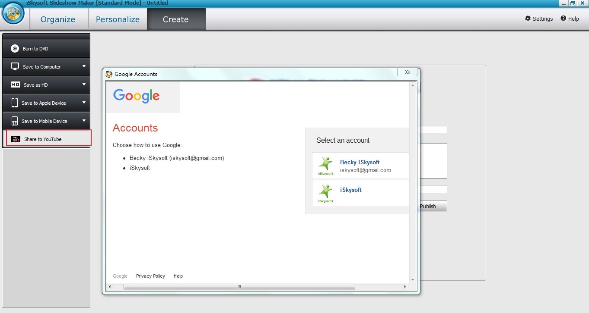Select the iSkysoft account name on the right
The height and width of the screenshot is (313, 589).
[350, 190]
